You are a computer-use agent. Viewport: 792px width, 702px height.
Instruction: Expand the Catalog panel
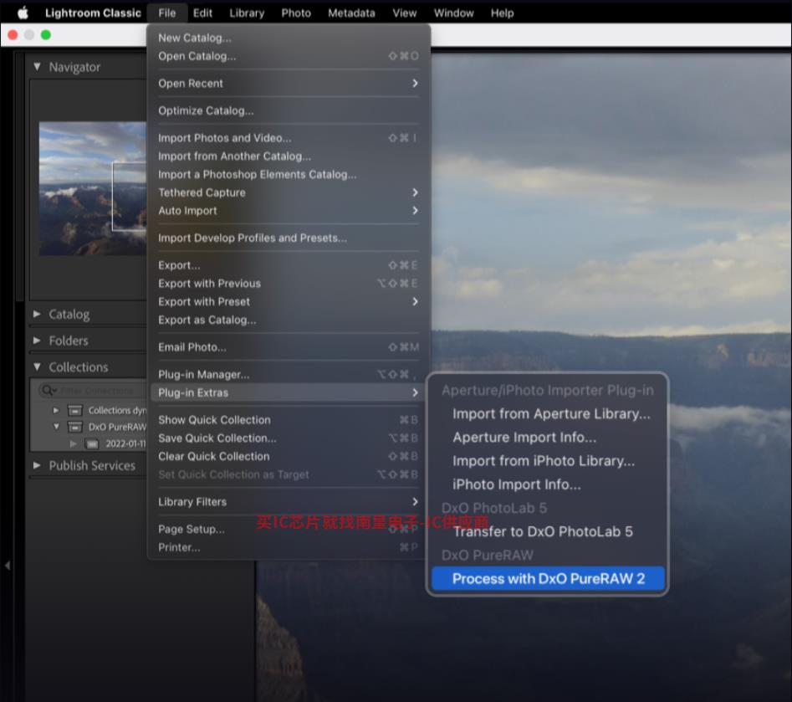coord(37,314)
